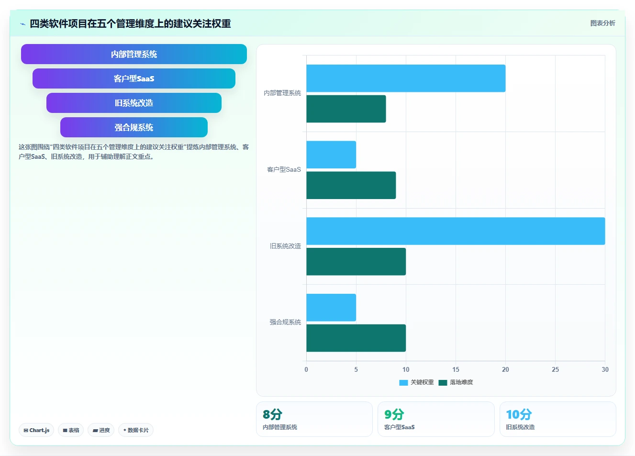
Task: Click the 进度 tag chip
Action: [101, 430]
